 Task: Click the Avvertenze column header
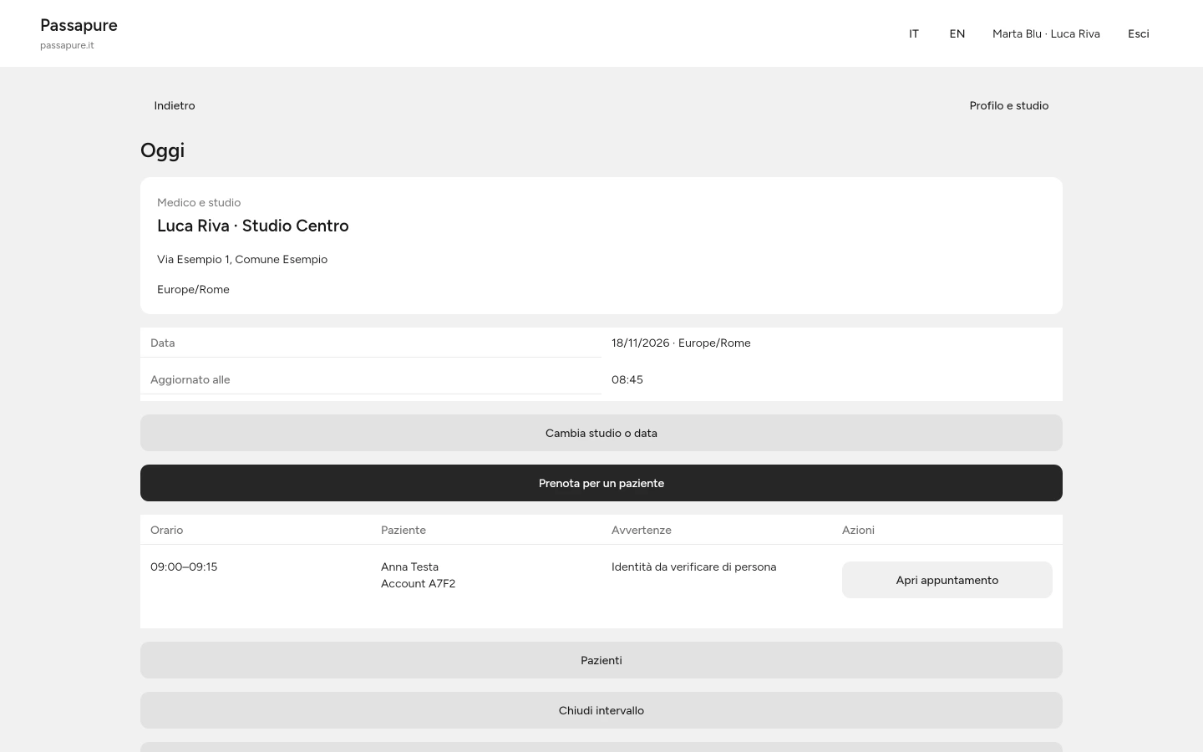642,530
